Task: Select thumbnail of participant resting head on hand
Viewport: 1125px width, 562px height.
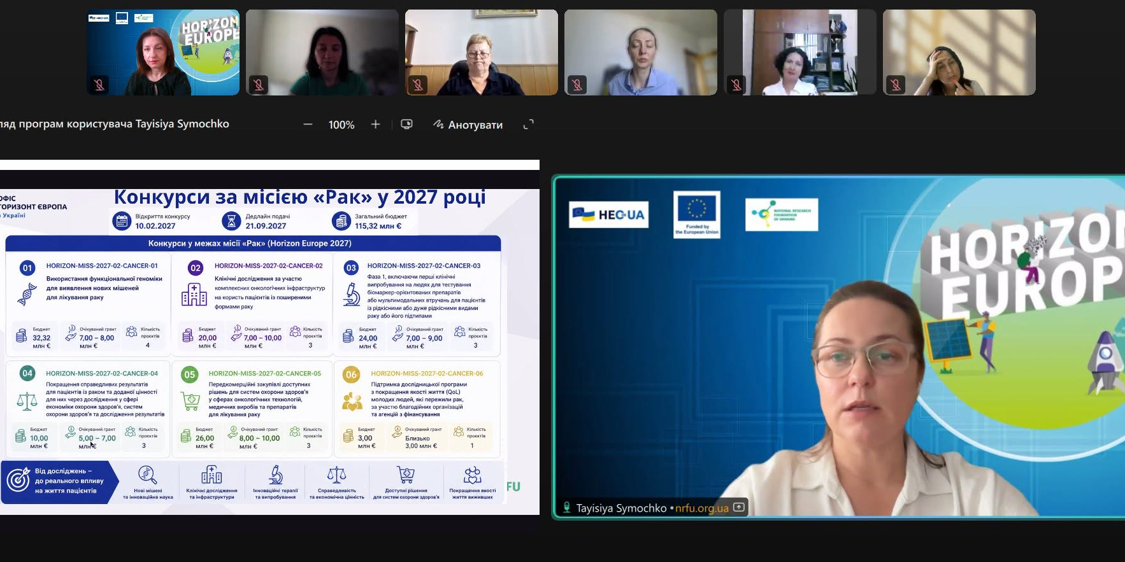Action: [x=959, y=52]
